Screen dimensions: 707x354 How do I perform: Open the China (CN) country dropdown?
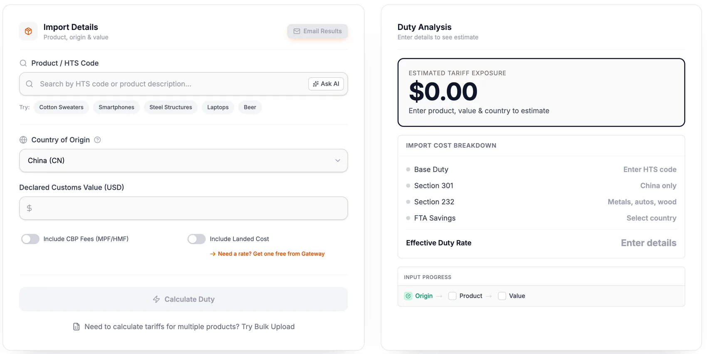(x=183, y=161)
